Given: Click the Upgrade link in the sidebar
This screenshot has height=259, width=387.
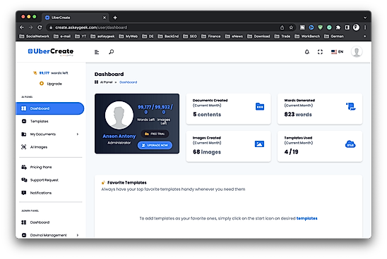Looking at the screenshot, I should tap(51, 84).
